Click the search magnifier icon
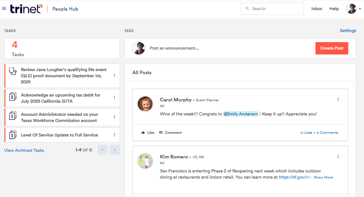Image resolution: width=364 pixels, height=197 pixels. tap(247, 9)
